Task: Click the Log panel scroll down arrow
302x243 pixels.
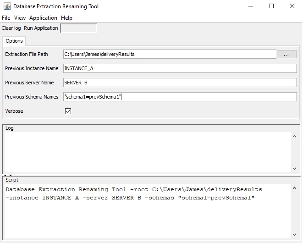Action: coord(295,168)
